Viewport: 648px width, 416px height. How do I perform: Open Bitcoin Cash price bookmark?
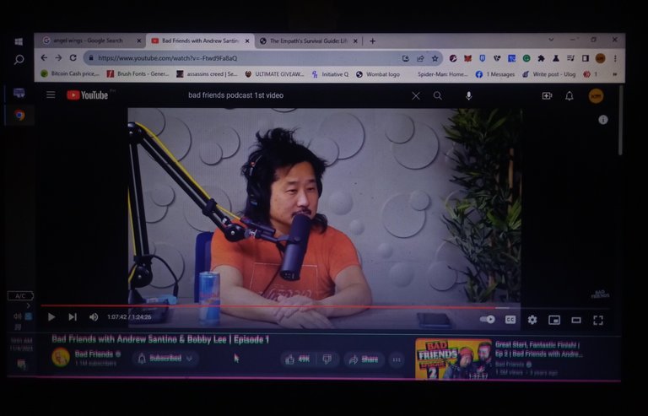click(x=70, y=74)
